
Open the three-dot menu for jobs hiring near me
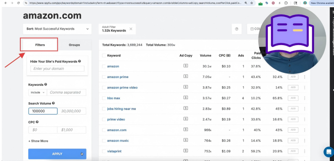[x=304, y=109]
